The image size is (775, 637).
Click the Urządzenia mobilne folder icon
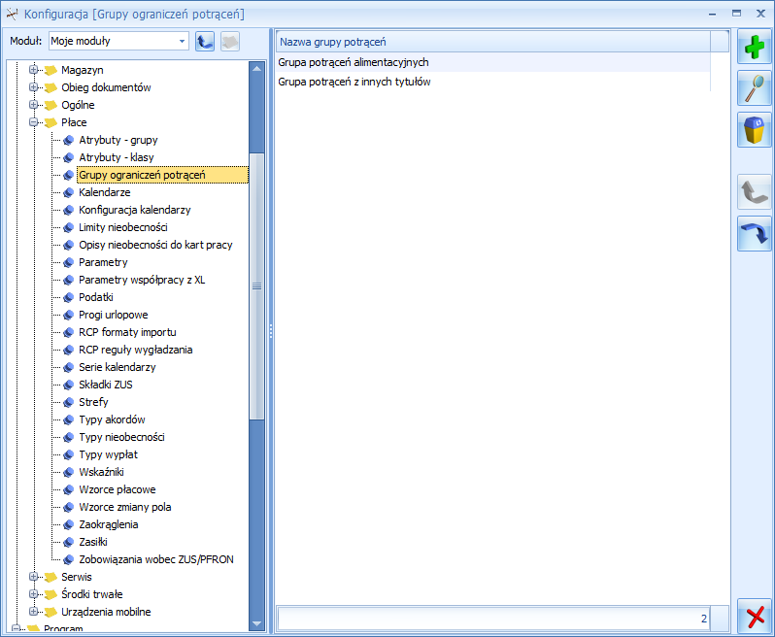pos(51,613)
